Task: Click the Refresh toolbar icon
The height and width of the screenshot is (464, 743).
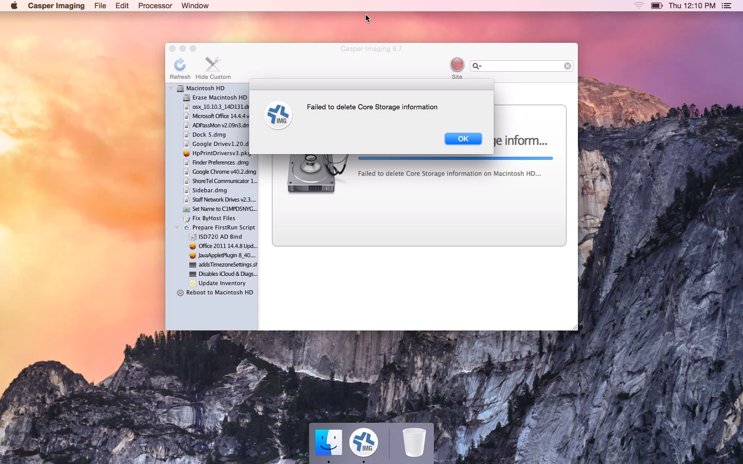Action: (180, 64)
